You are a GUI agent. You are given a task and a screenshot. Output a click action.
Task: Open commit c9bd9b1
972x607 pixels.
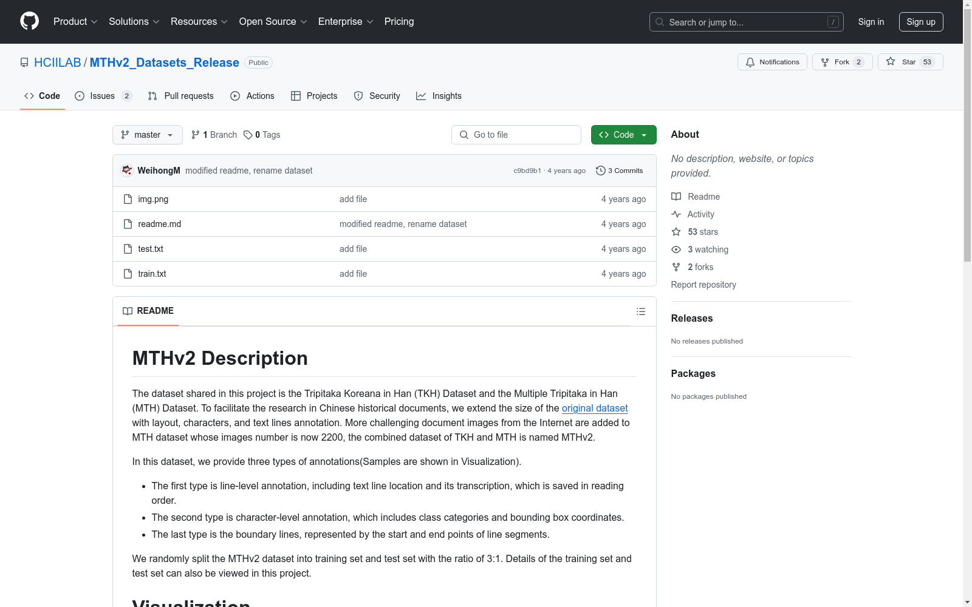click(x=527, y=171)
